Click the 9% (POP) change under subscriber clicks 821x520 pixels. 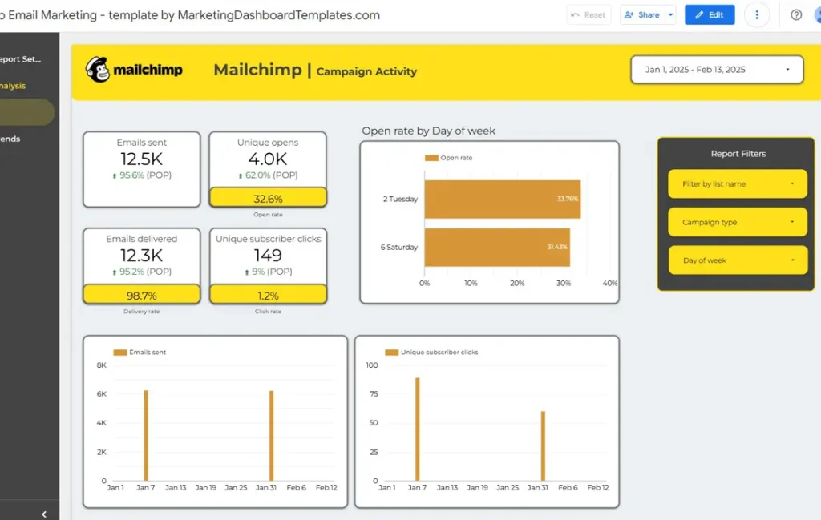[x=268, y=272]
